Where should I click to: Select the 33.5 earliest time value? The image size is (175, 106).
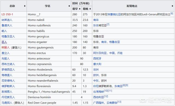(x=75, y=20)
